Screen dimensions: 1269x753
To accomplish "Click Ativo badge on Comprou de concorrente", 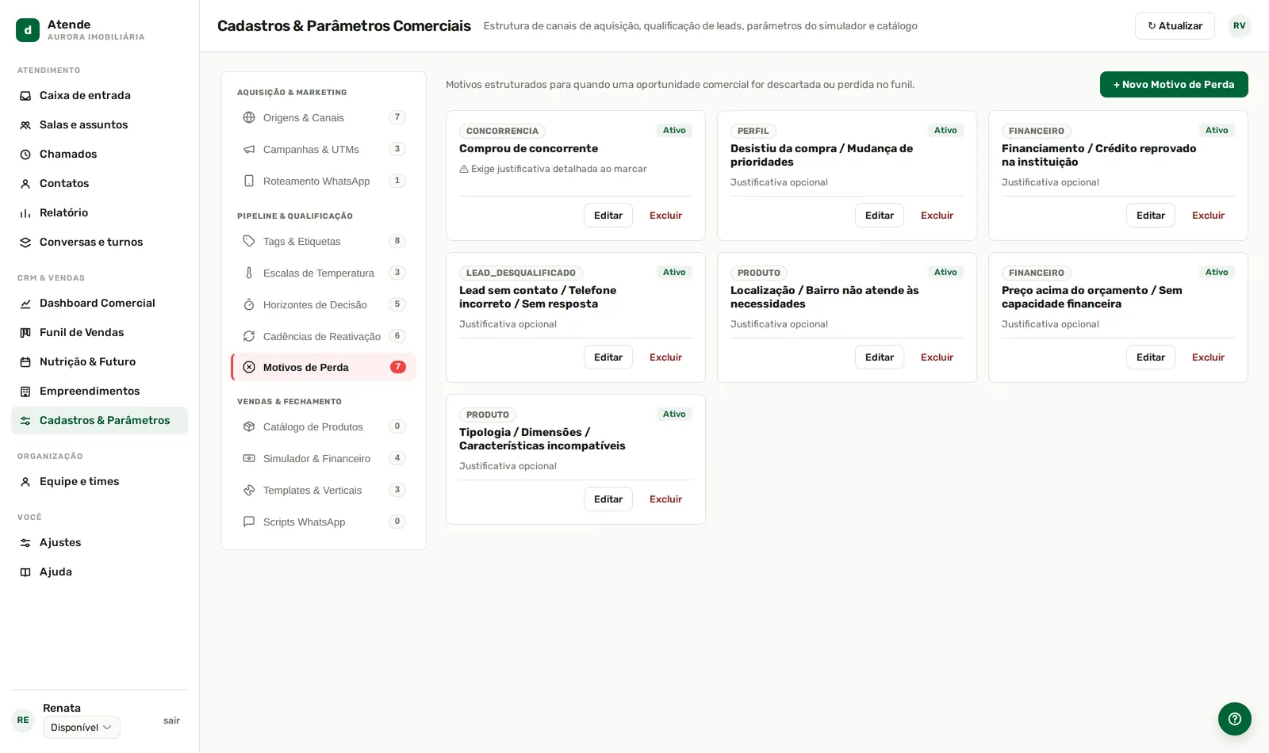I will tap(674, 131).
